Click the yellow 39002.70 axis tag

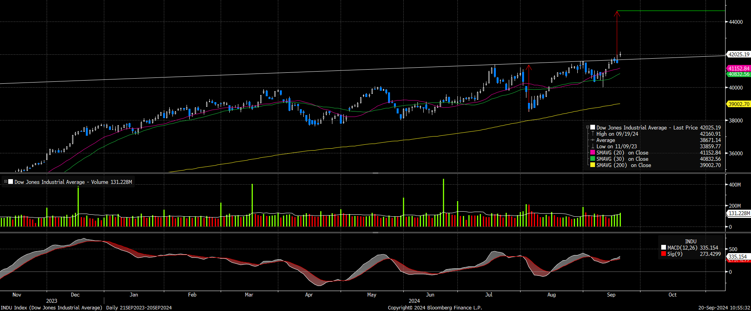tap(738, 104)
